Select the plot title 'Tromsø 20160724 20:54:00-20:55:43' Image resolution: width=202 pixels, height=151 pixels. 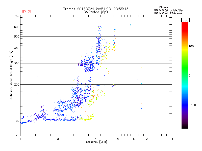[x=96, y=9]
